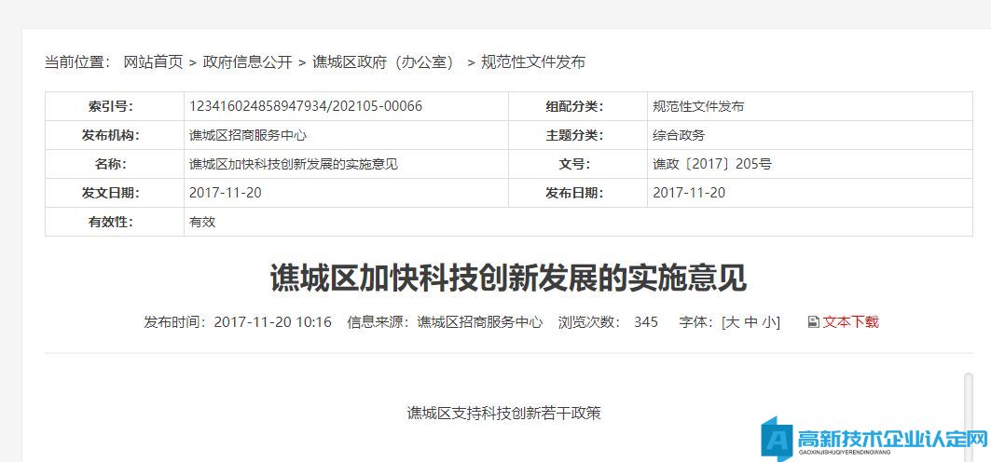The height and width of the screenshot is (462, 991).
Task: Click the subtitle 谯城区支持科技创新若干政策
Action: click(503, 413)
